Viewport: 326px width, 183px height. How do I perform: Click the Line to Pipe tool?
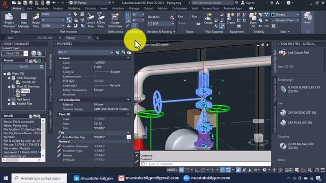coord(91,20)
